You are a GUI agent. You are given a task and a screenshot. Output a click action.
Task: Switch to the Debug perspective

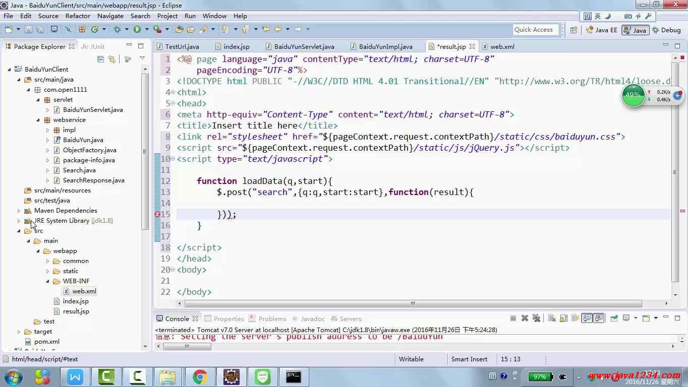[x=666, y=30]
